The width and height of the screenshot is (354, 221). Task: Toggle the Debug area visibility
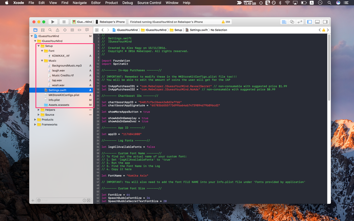317,22
